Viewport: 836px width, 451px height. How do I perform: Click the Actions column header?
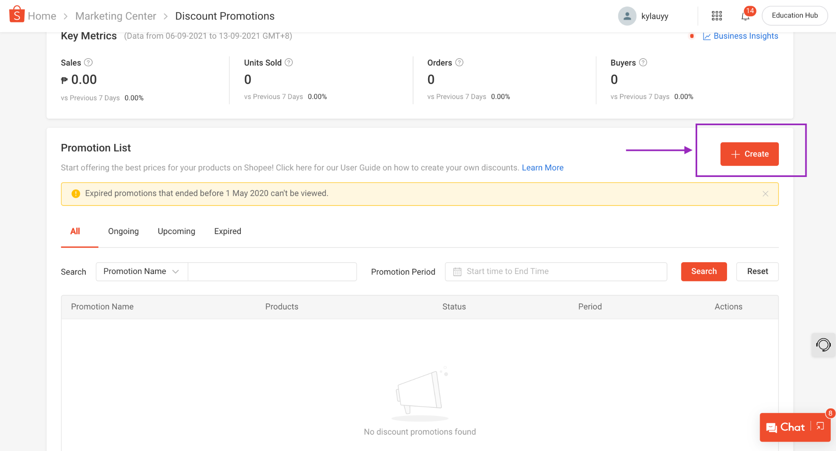click(728, 307)
